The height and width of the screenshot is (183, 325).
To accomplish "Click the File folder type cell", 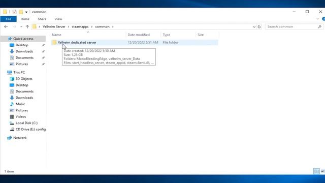I will point(170,42).
